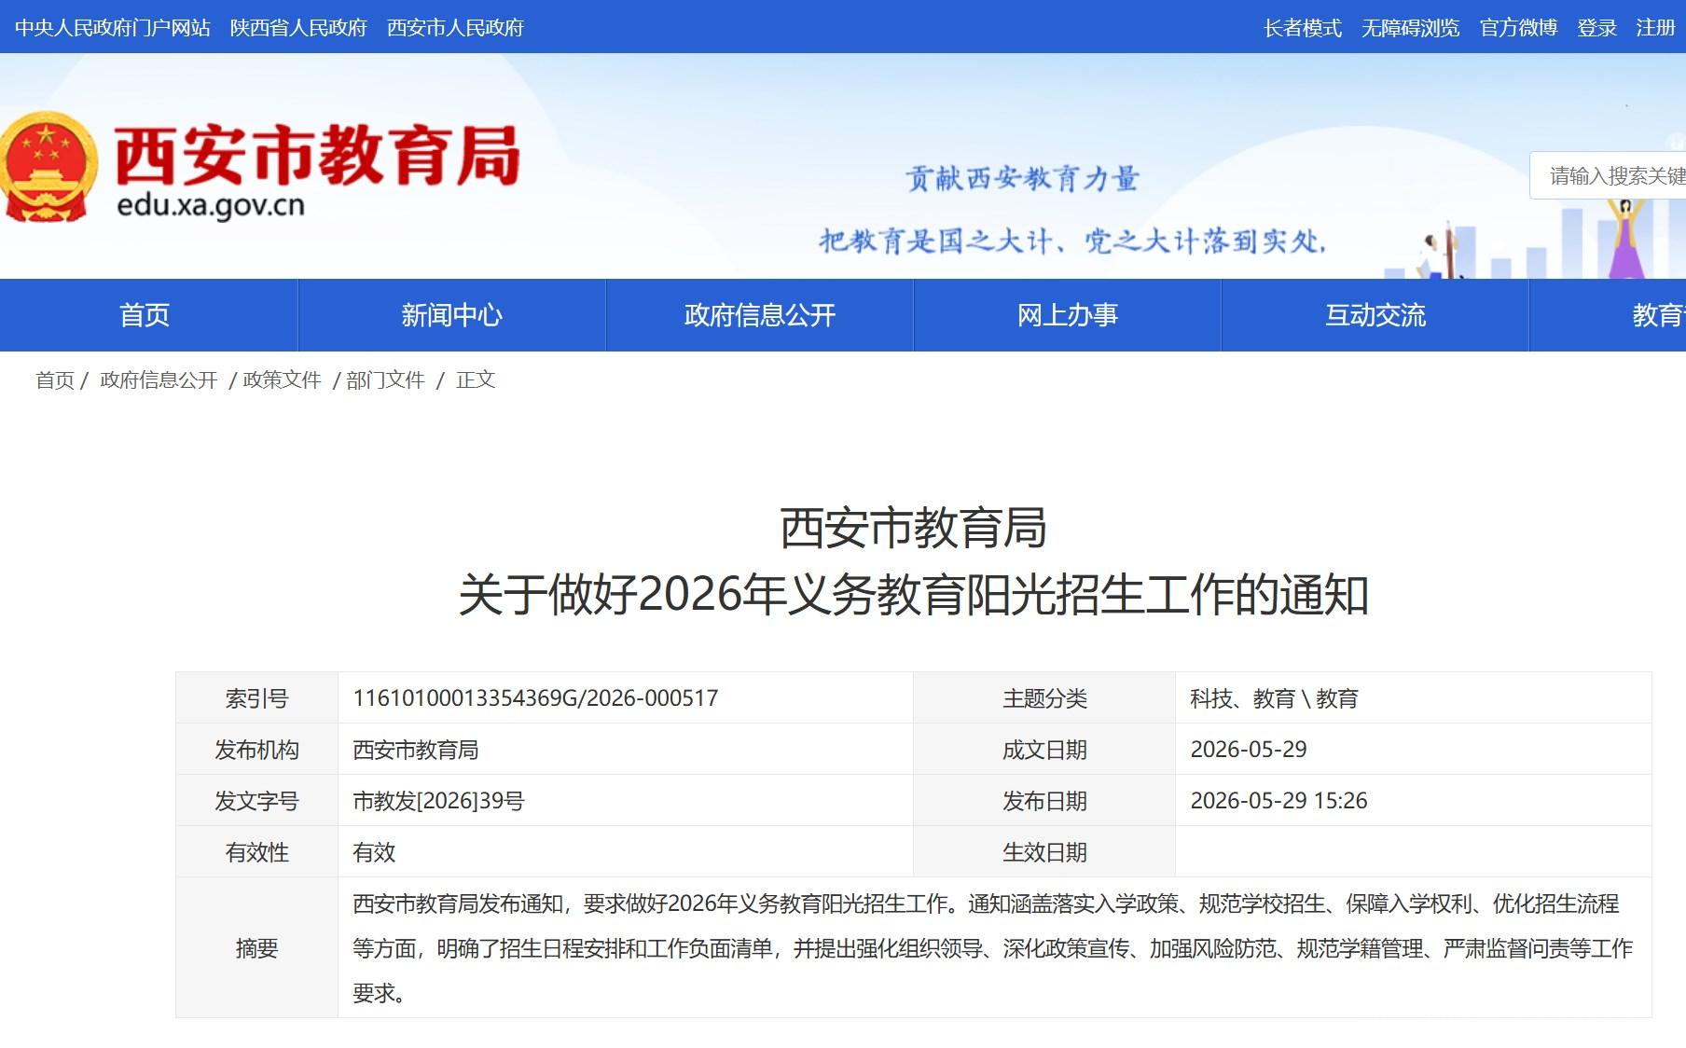
Task: Go to 首页 in breadcrumb
Action: point(55,380)
